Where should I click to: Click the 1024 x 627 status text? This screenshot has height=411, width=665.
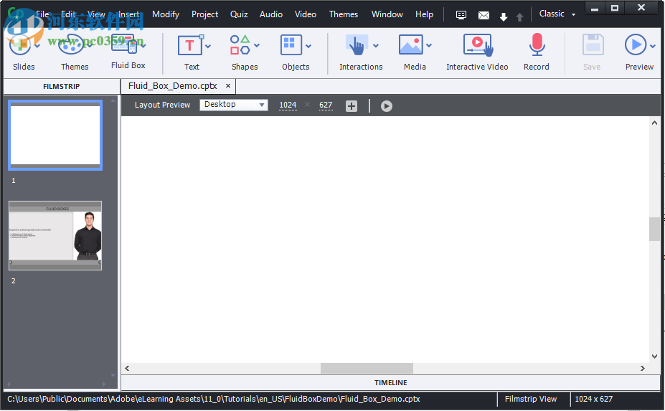pyautogui.click(x=593, y=399)
